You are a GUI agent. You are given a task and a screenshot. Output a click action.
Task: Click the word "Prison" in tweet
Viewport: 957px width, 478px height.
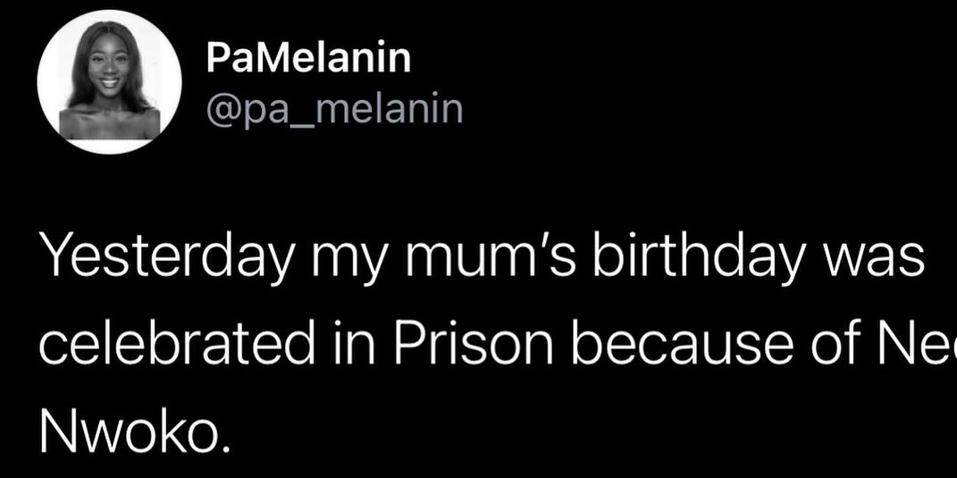tap(470, 342)
